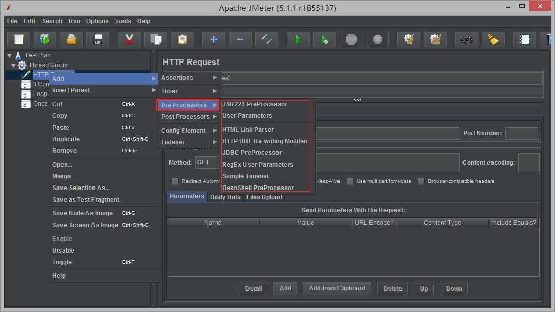Viewport: 555px width, 312px height.
Task: Click the Cut scissors icon
Action: click(x=129, y=39)
